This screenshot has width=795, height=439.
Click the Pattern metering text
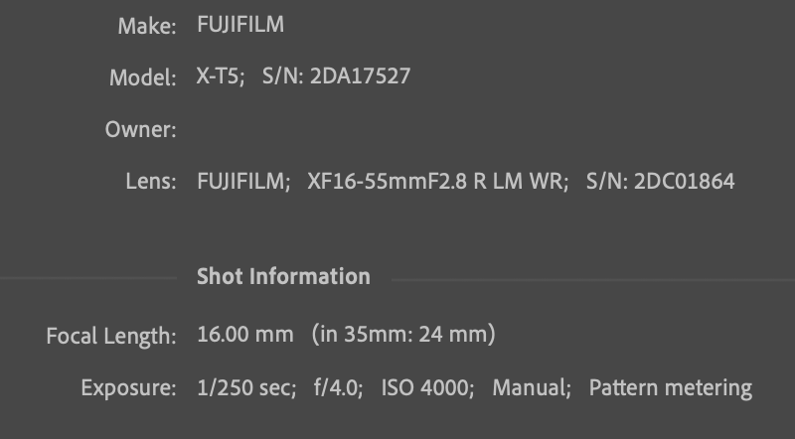coord(671,387)
